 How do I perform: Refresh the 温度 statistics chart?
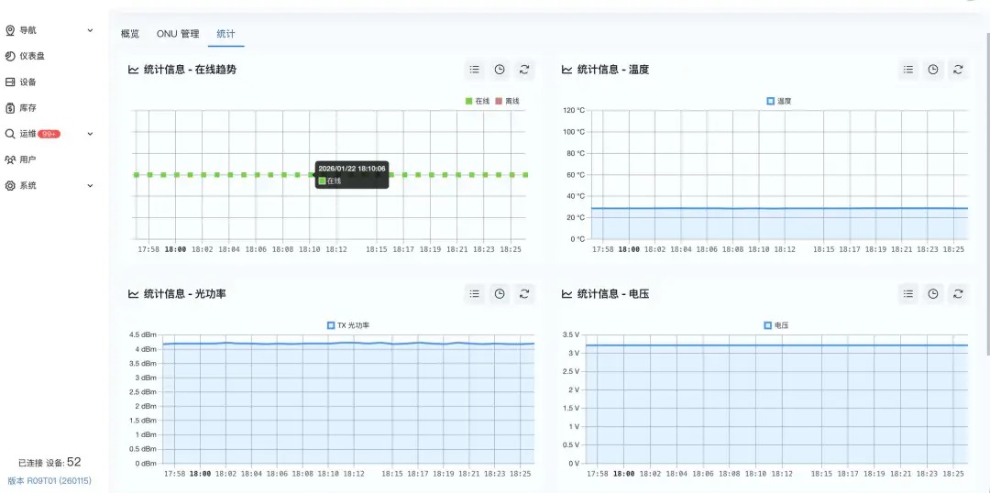click(x=958, y=69)
